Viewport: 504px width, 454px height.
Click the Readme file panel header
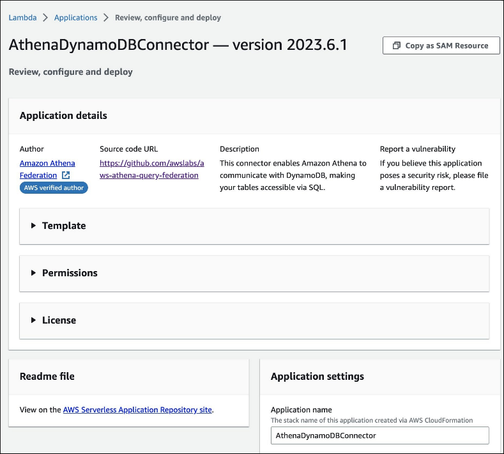coord(47,377)
